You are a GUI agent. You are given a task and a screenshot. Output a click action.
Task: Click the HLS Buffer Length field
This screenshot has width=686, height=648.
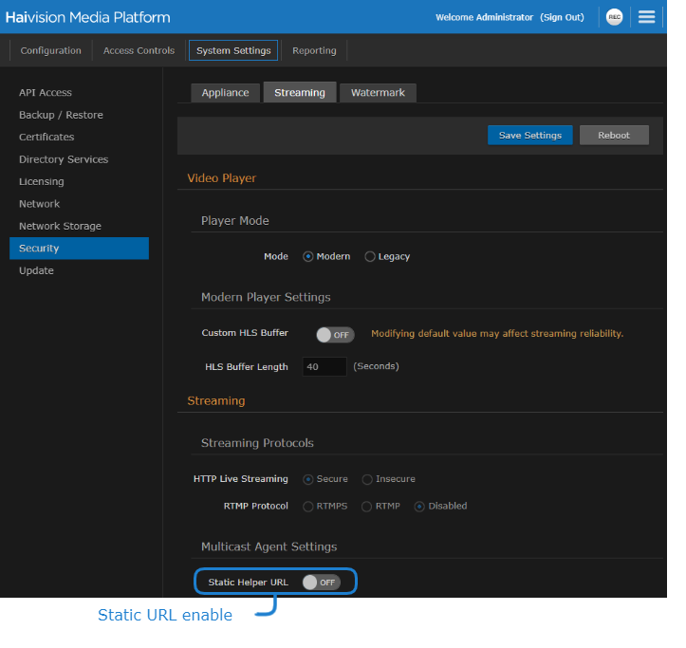pos(324,366)
